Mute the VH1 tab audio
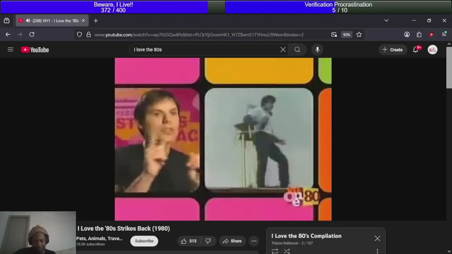 coord(28,21)
